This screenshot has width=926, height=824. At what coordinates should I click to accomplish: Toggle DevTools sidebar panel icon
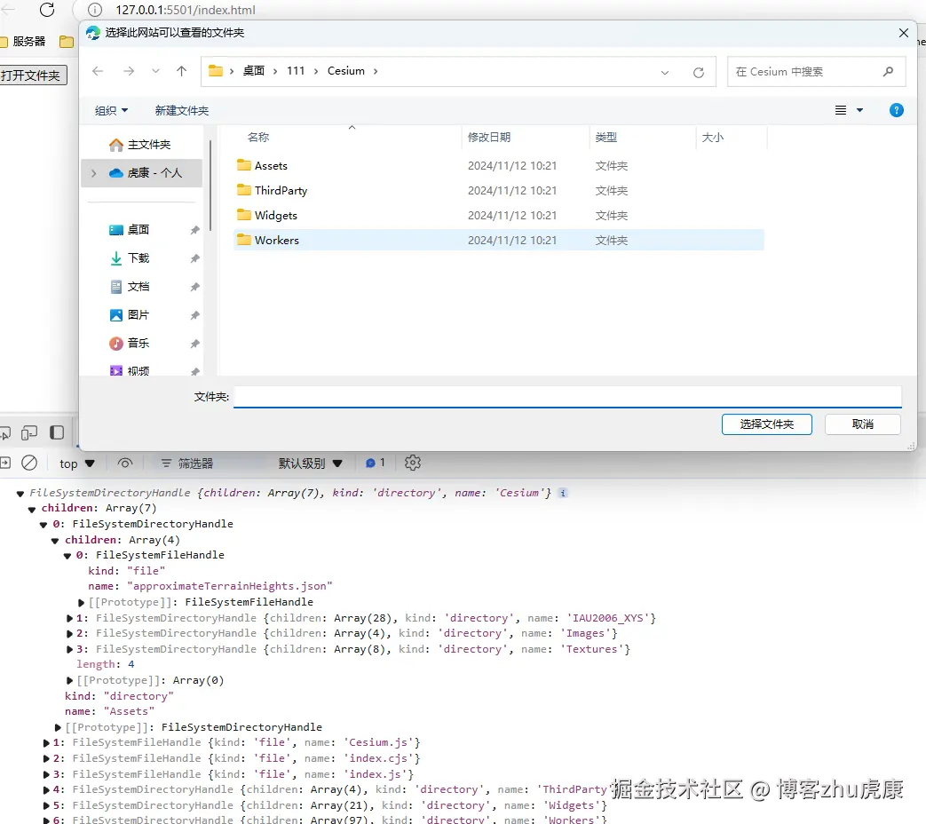pos(57,433)
